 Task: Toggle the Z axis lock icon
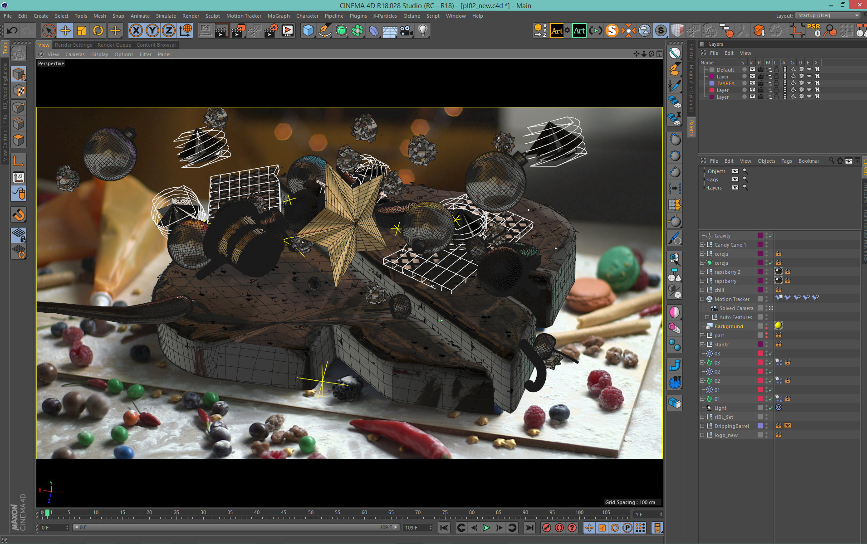pos(169,30)
